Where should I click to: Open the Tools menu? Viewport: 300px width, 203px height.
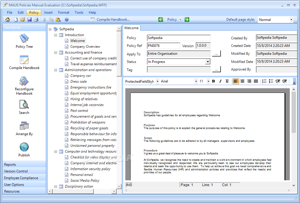(x=79, y=13)
